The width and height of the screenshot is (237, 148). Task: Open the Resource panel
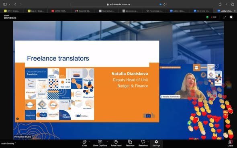coord(130,143)
